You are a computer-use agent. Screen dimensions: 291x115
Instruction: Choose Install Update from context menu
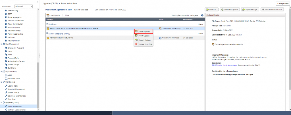(x=144, y=32)
